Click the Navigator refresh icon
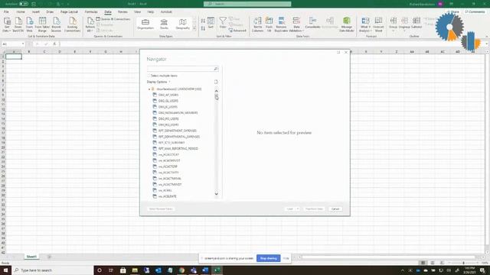This screenshot has height=275, width=490. 216,82
